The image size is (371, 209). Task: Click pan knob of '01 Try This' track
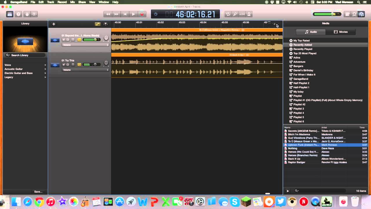pyautogui.click(x=106, y=63)
